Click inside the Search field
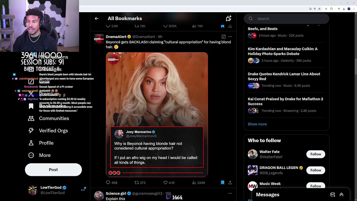Screen dimensions: 357x201 pyautogui.click(x=286, y=19)
